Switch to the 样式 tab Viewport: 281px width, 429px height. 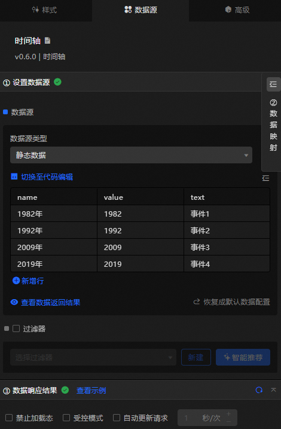pos(45,10)
